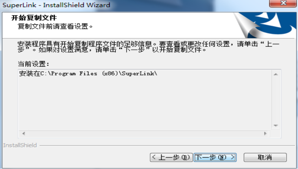Click the 复制文件前请查看设置 subtitle text
Screen dimensions: 298x169
pos(55,26)
